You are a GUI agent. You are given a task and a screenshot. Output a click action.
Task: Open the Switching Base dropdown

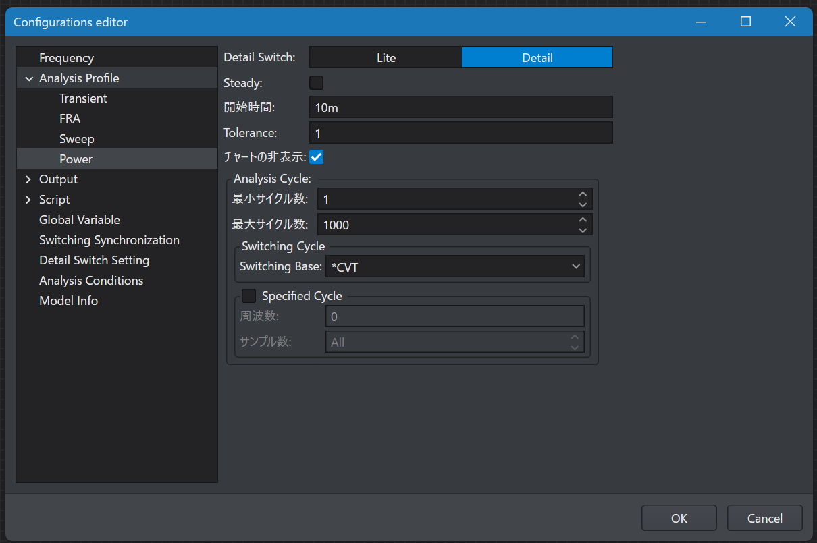[455, 266]
